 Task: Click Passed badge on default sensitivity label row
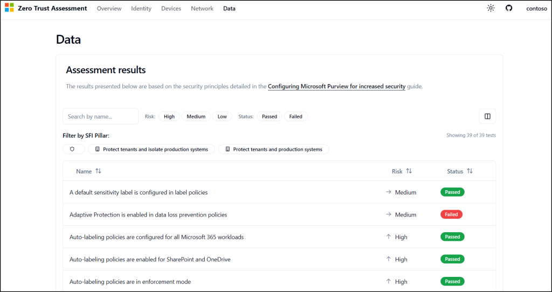(452, 192)
